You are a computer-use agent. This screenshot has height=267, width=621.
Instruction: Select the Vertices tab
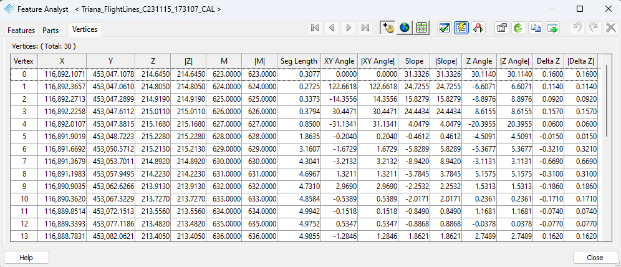85,29
